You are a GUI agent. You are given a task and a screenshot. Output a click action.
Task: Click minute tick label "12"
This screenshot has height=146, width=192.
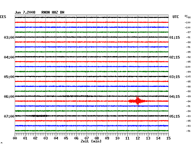point(138,138)
